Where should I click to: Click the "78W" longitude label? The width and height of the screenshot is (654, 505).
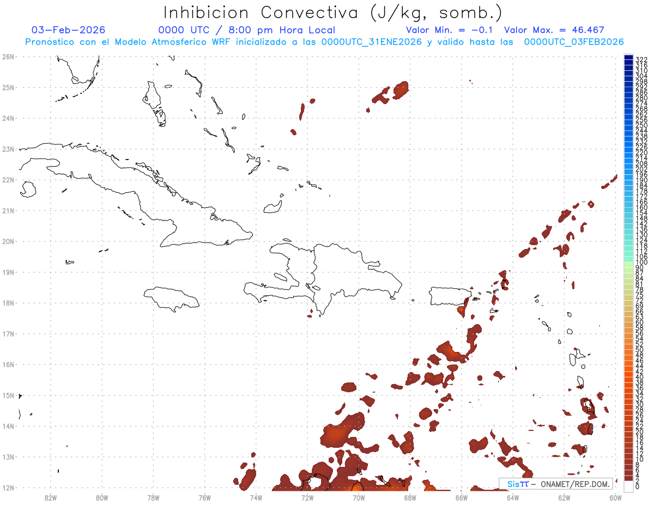pyautogui.click(x=153, y=497)
